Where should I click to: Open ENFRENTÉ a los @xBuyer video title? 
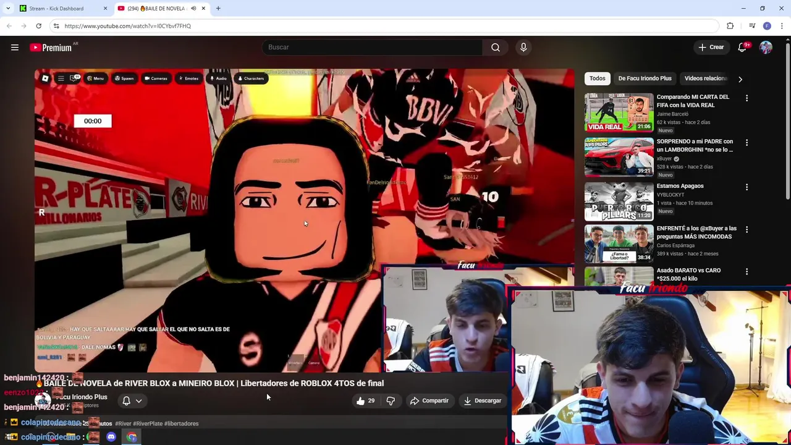tap(696, 232)
